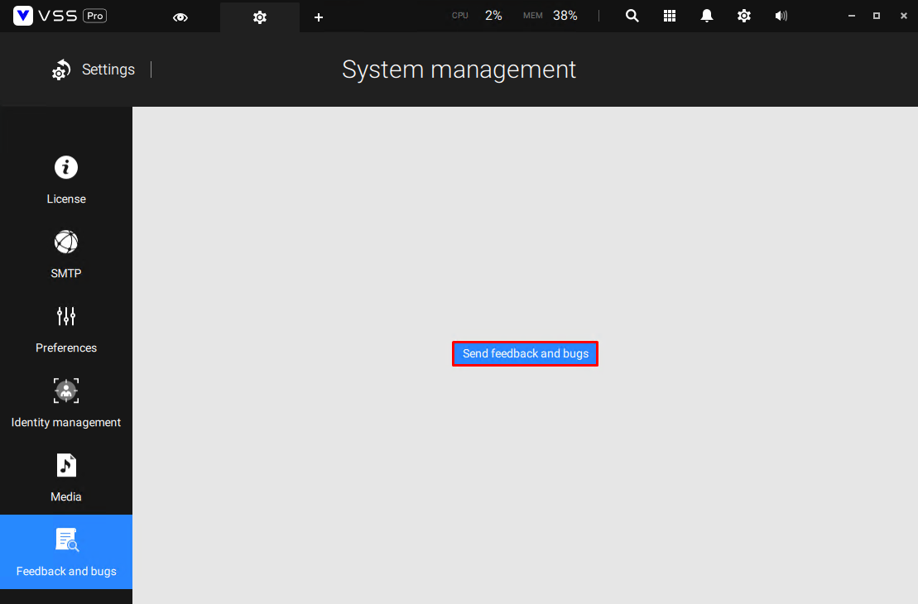The image size is (918, 604).
Task: Open the search panel
Action: click(632, 16)
